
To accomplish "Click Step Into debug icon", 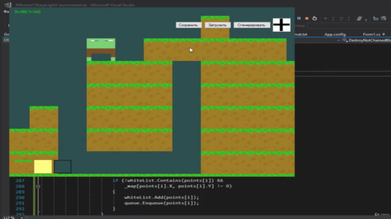I will point(333,18).
